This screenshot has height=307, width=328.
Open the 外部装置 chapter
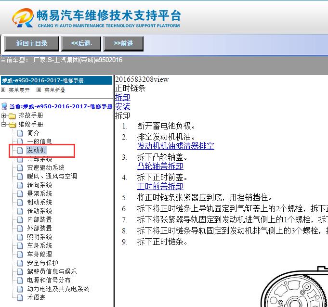(39, 228)
